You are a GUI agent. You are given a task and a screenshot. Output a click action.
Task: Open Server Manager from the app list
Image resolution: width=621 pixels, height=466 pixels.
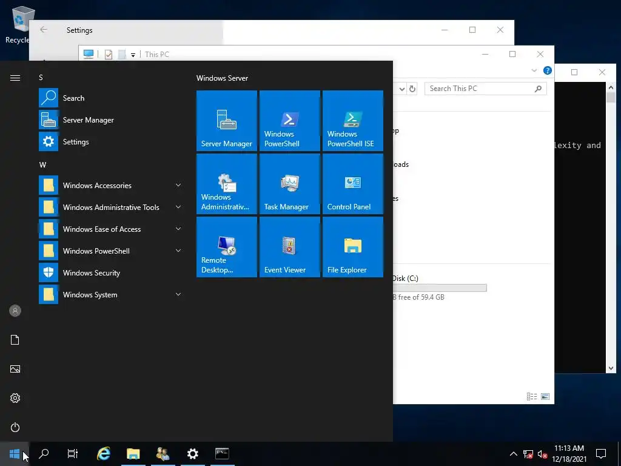click(x=111, y=120)
